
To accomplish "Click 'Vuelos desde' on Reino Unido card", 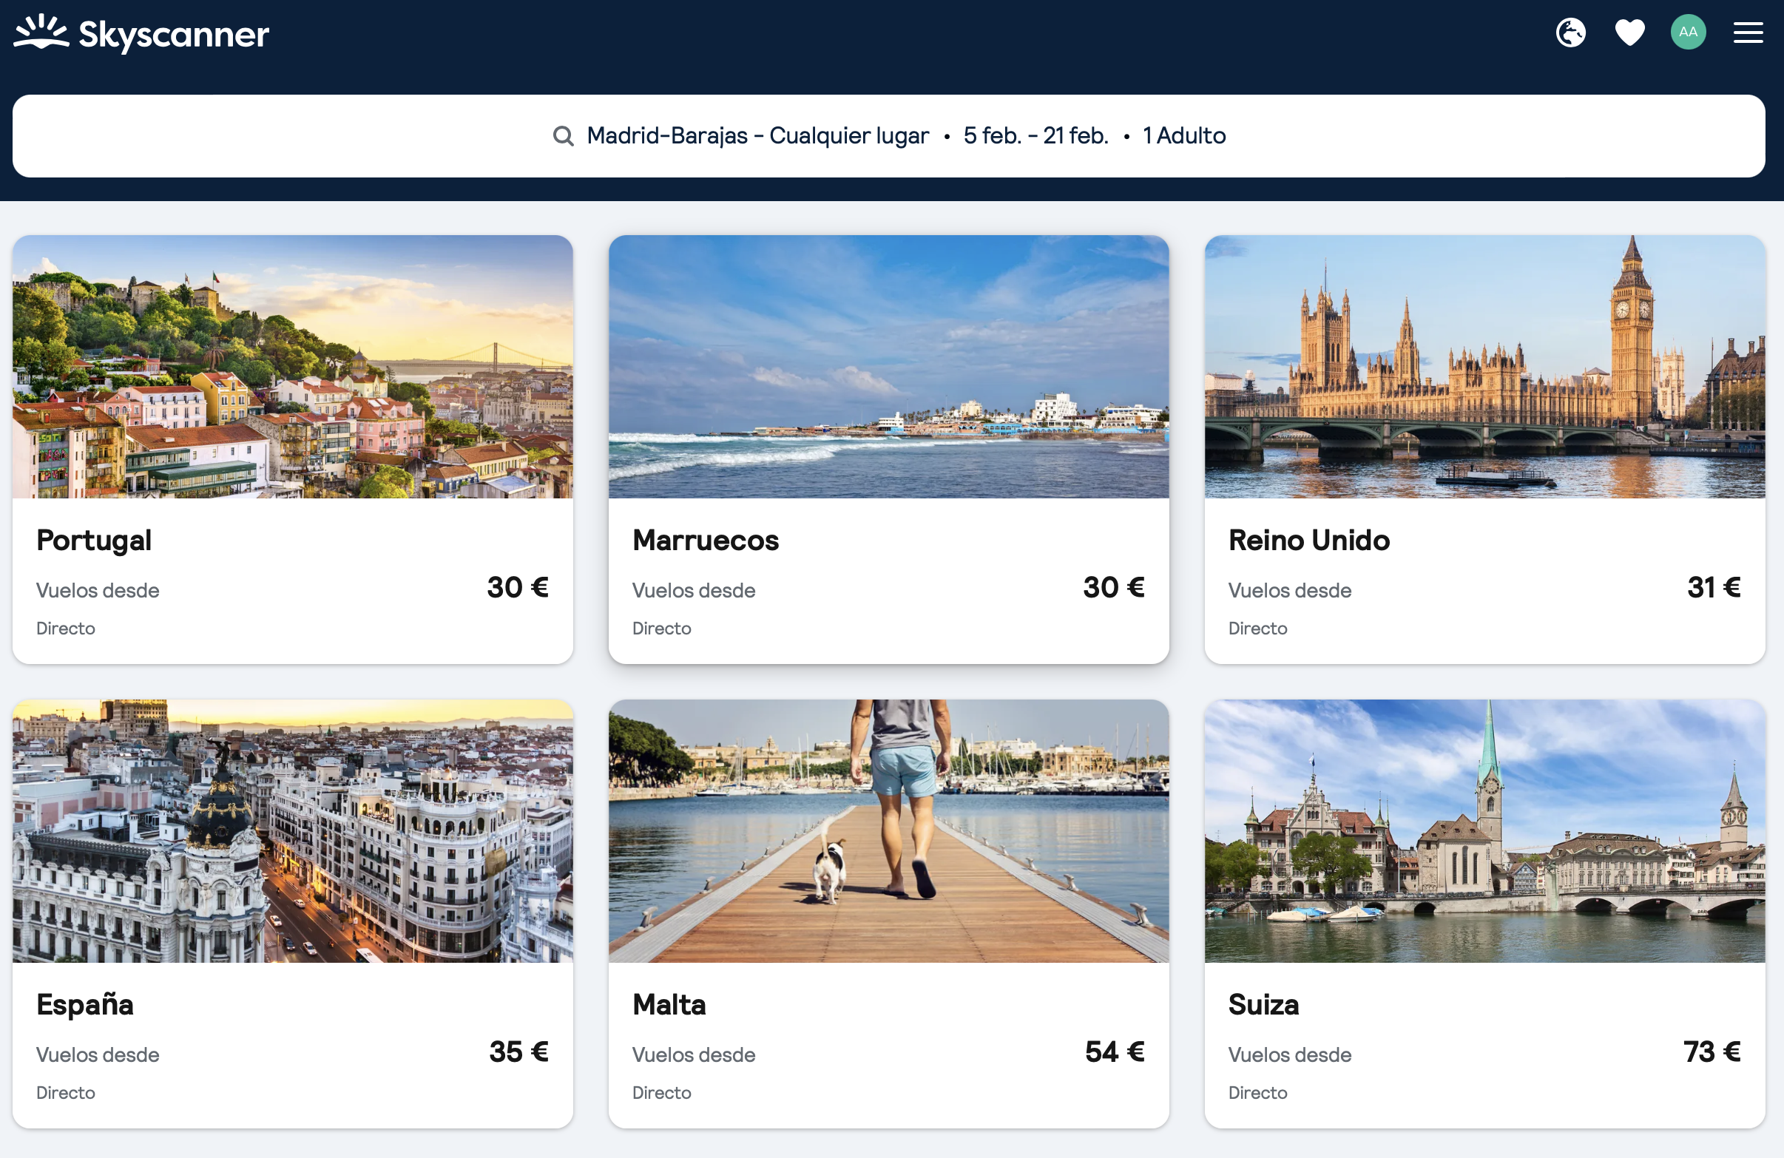I will coord(1289,591).
